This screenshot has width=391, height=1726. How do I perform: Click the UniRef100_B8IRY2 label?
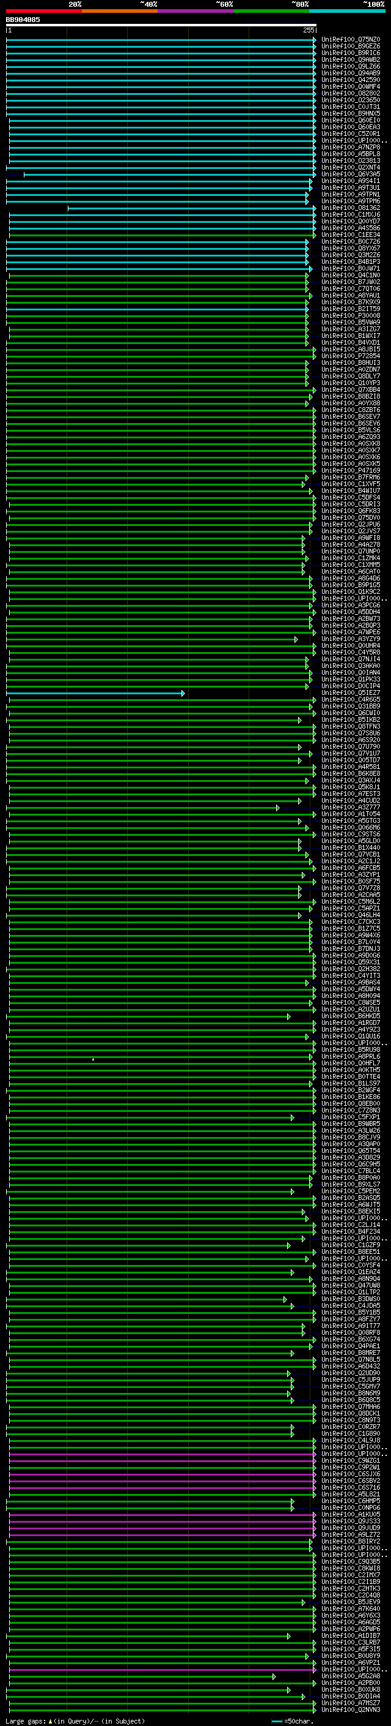click(350, 1542)
